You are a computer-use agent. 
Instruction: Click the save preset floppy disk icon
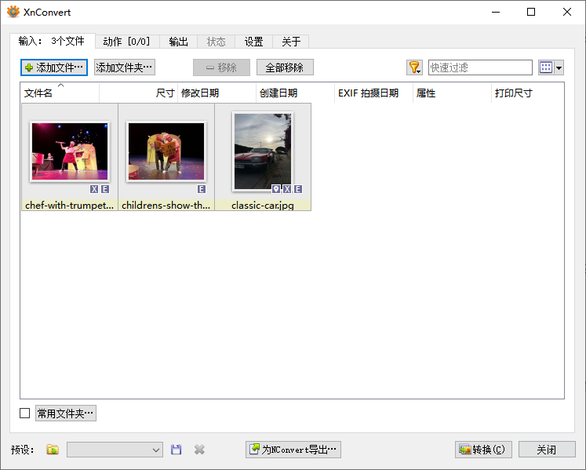point(177,450)
